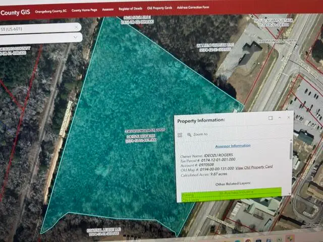
Task: Collapse the Property Information popup
Action: [x=280, y=117]
